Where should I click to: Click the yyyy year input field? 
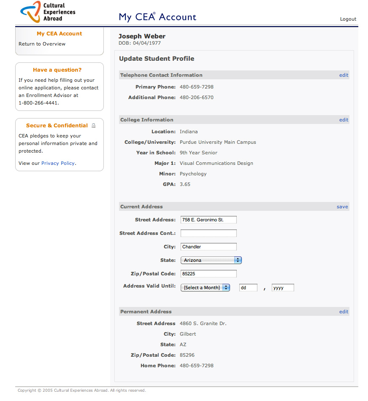[x=282, y=288]
